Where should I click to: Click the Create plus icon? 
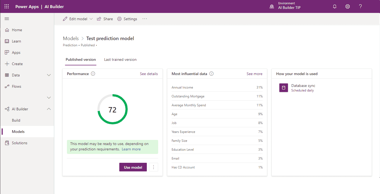point(7,64)
